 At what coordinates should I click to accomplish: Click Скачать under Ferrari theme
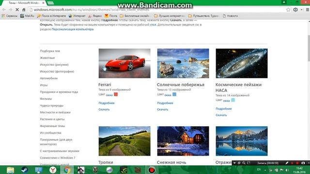coord(104,109)
